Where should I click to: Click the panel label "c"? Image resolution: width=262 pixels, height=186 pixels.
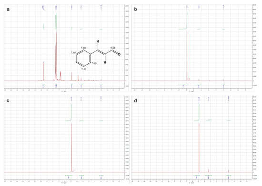coord(8,101)
